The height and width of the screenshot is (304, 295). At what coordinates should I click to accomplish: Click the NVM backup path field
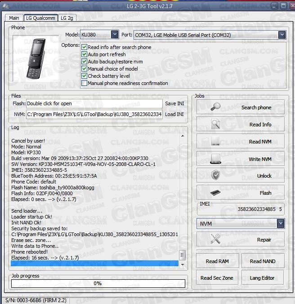(94, 114)
